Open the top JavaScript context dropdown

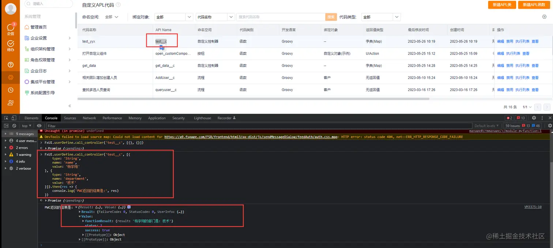point(27,125)
